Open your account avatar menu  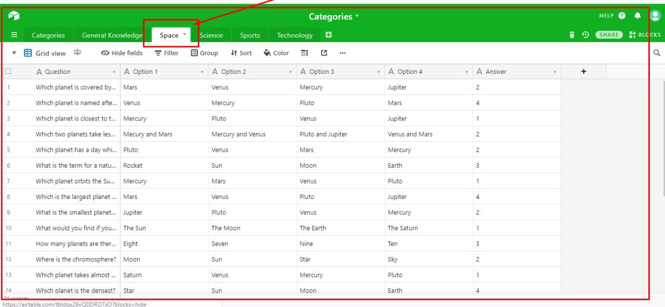[x=655, y=16]
